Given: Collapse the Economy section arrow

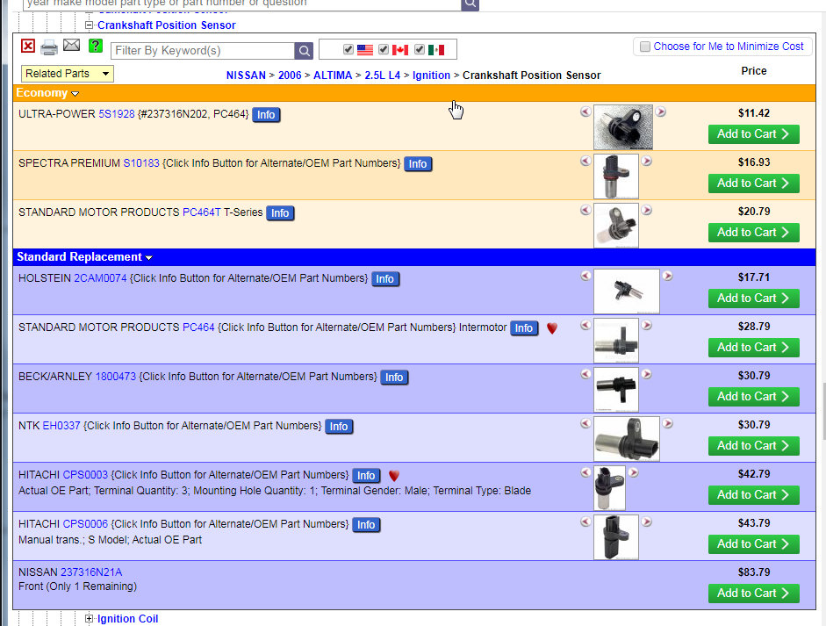Looking at the screenshot, I should pos(75,94).
